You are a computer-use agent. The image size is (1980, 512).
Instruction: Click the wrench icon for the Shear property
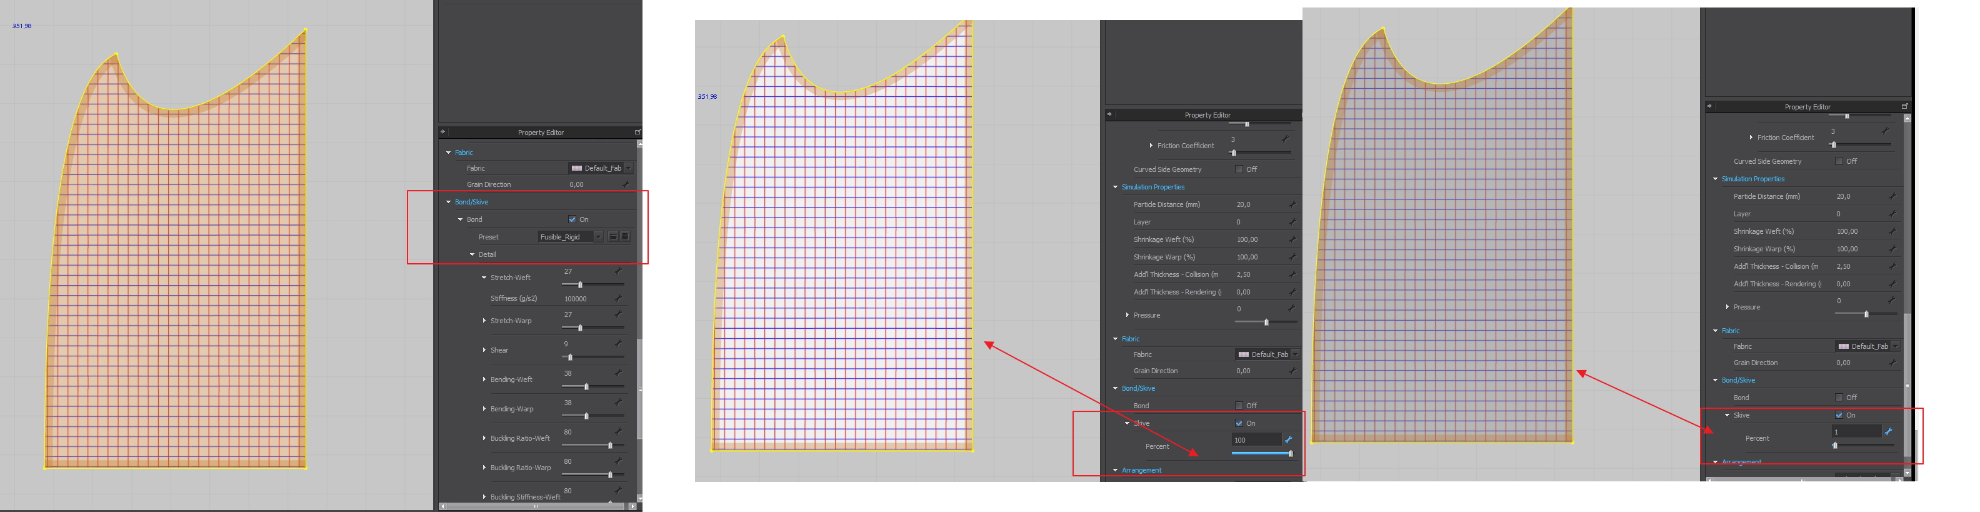coord(618,344)
